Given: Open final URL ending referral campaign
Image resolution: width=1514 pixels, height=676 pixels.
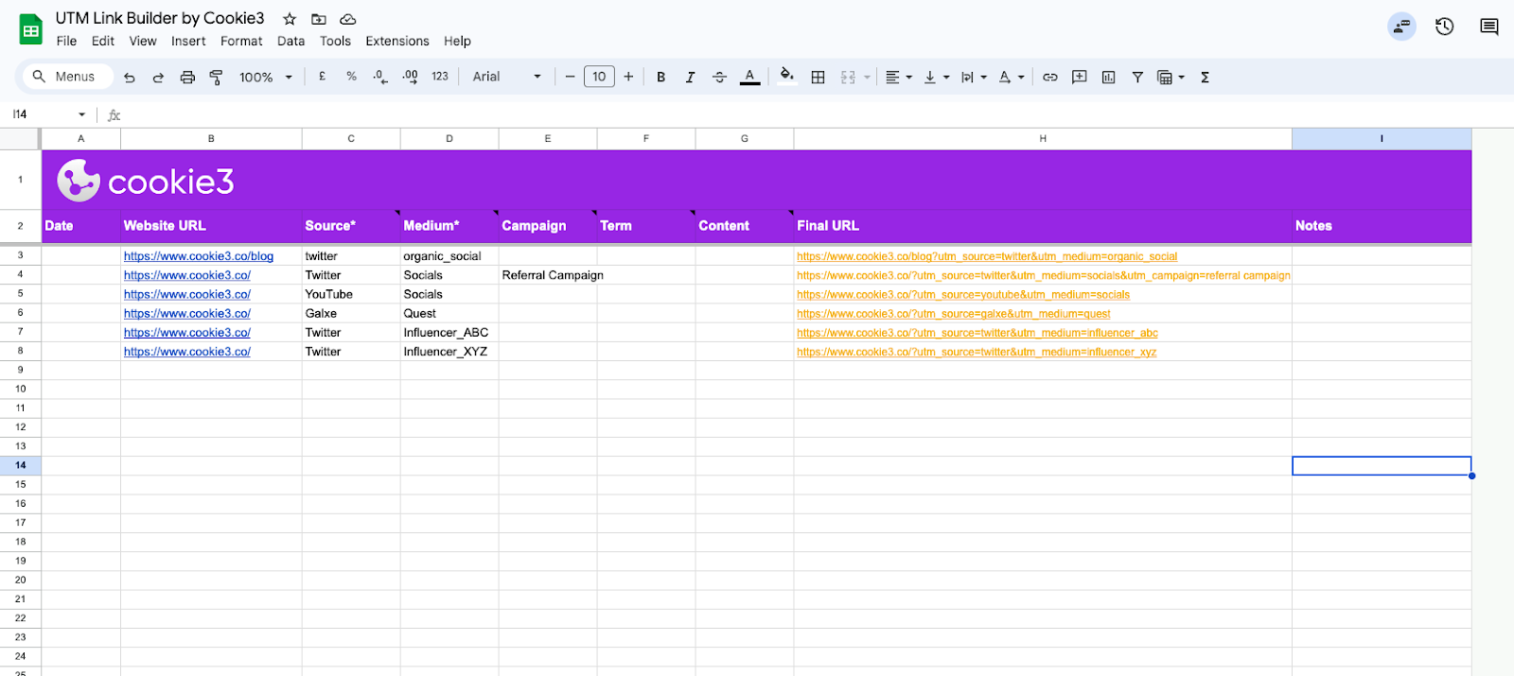Looking at the screenshot, I should 1044,275.
